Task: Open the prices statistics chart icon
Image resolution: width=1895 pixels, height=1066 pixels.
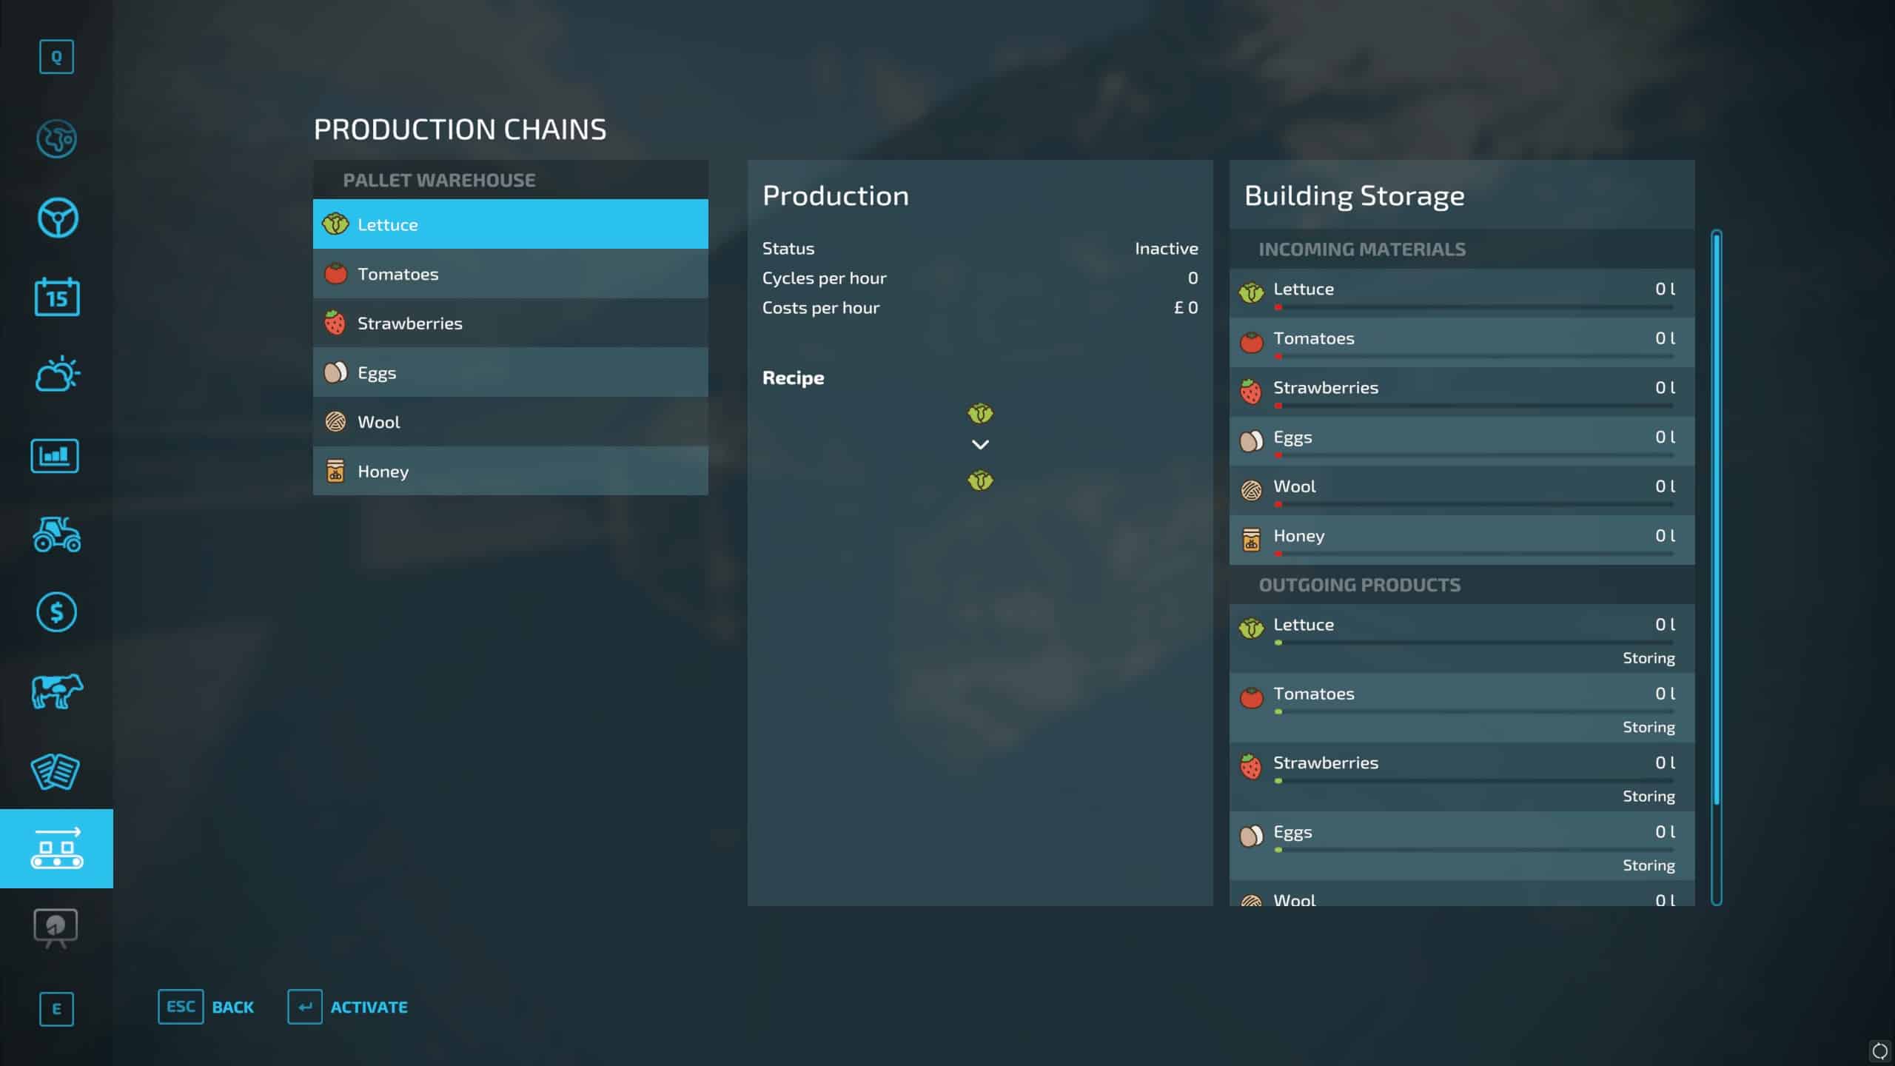Action: (x=55, y=455)
